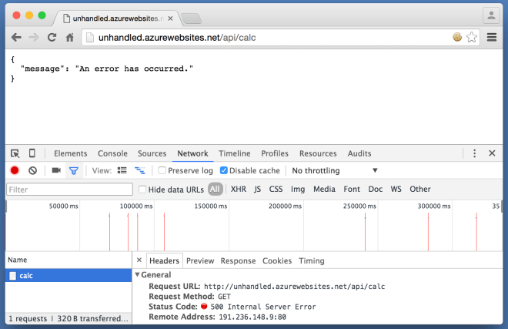
Task: Switch to waterfall overview view icon
Action: pos(140,170)
